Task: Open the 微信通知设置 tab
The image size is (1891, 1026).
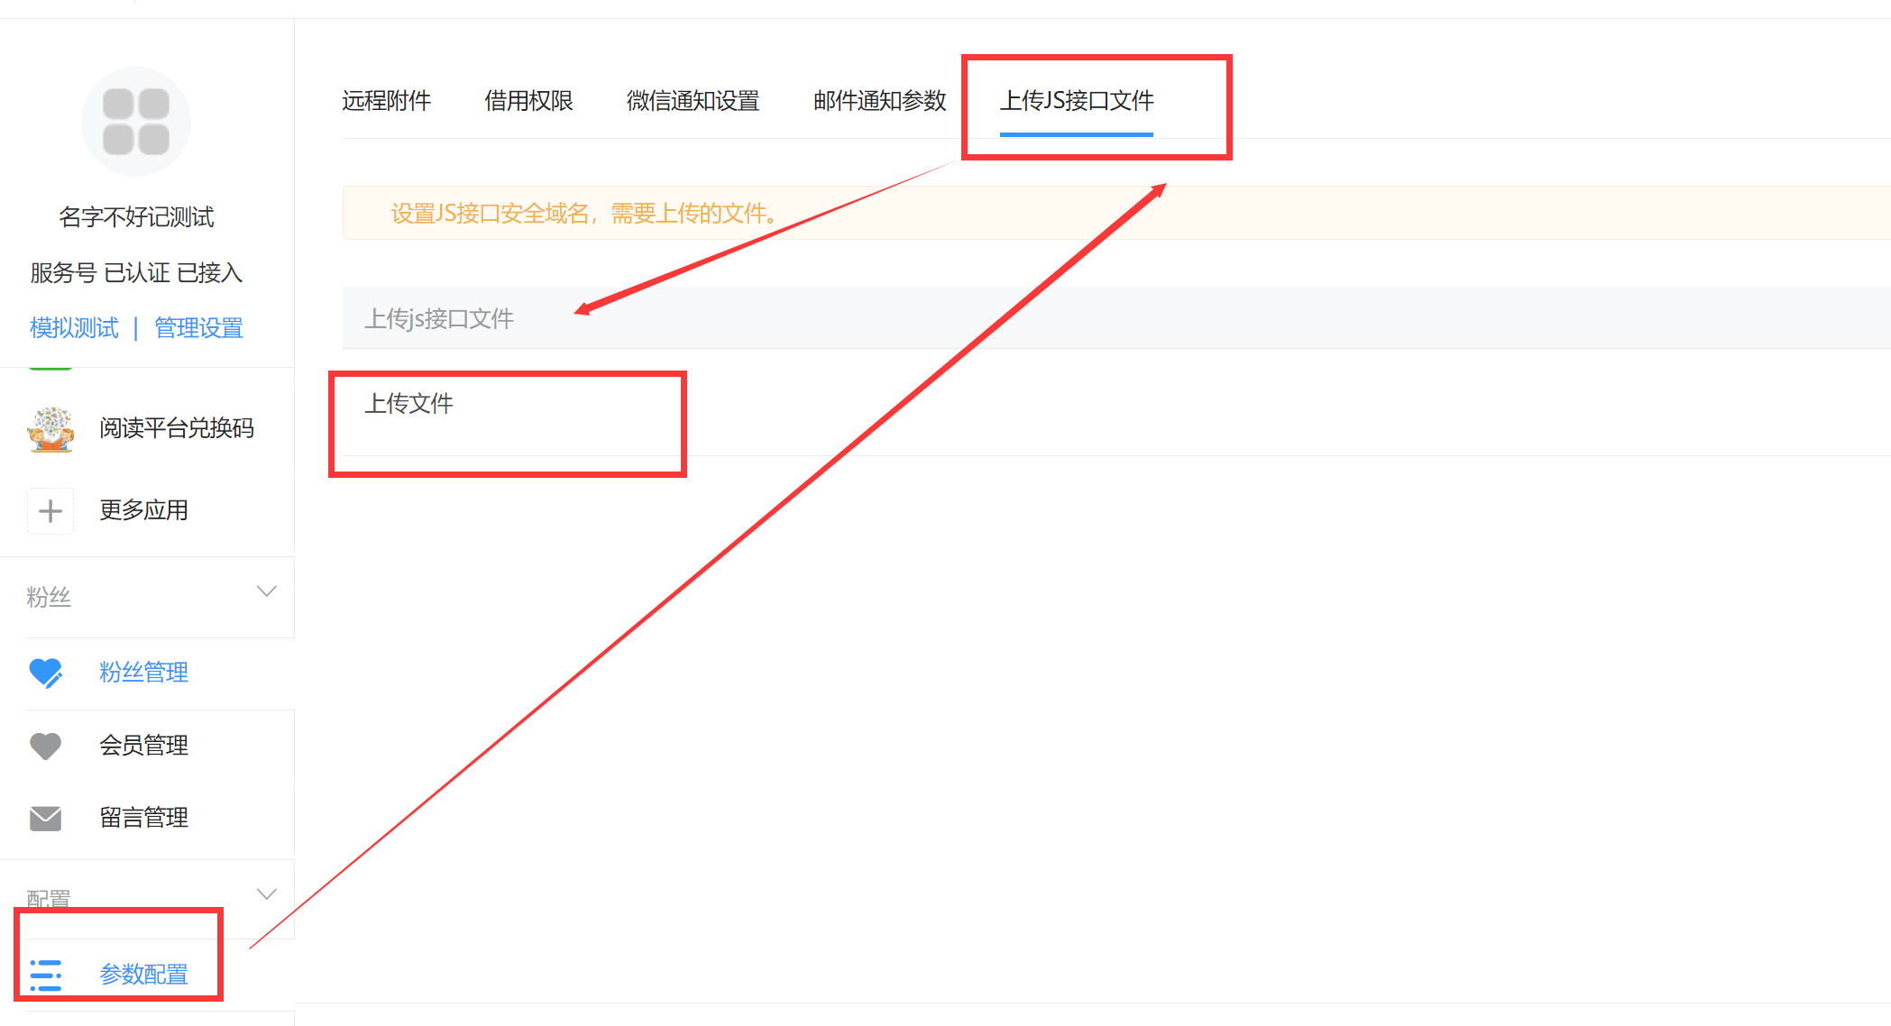Action: tap(693, 101)
